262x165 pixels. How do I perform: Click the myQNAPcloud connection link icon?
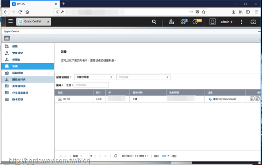210,99
